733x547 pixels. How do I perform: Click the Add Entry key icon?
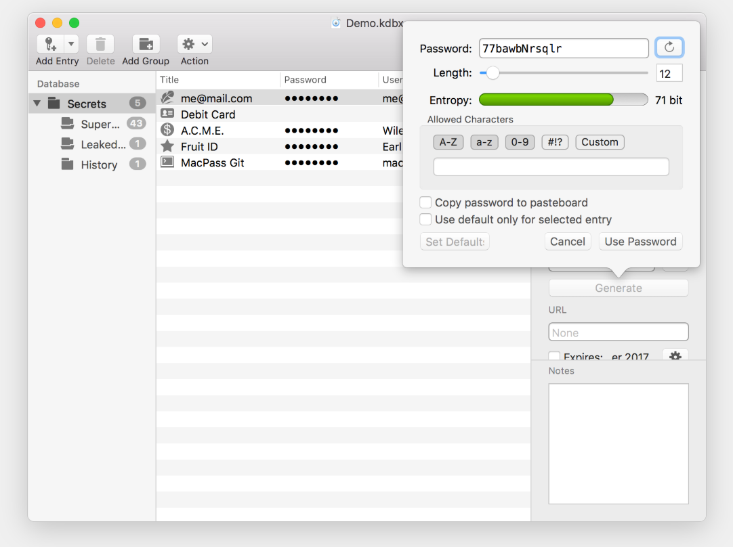click(51, 45)
